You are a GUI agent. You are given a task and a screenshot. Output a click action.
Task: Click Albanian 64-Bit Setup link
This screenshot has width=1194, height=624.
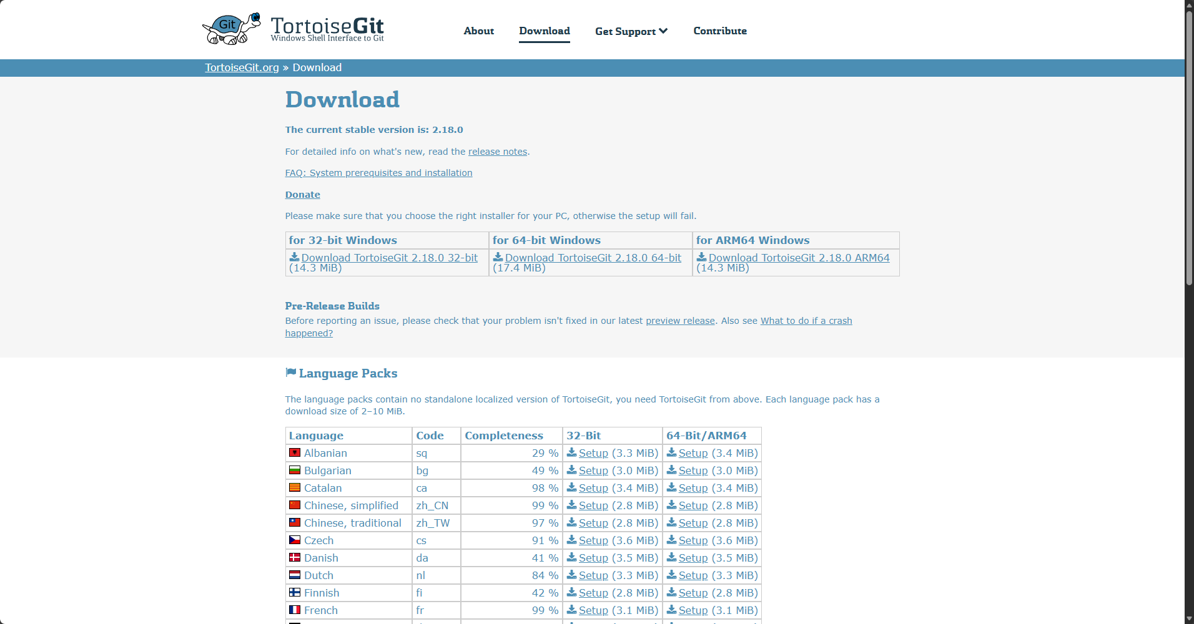693,453
